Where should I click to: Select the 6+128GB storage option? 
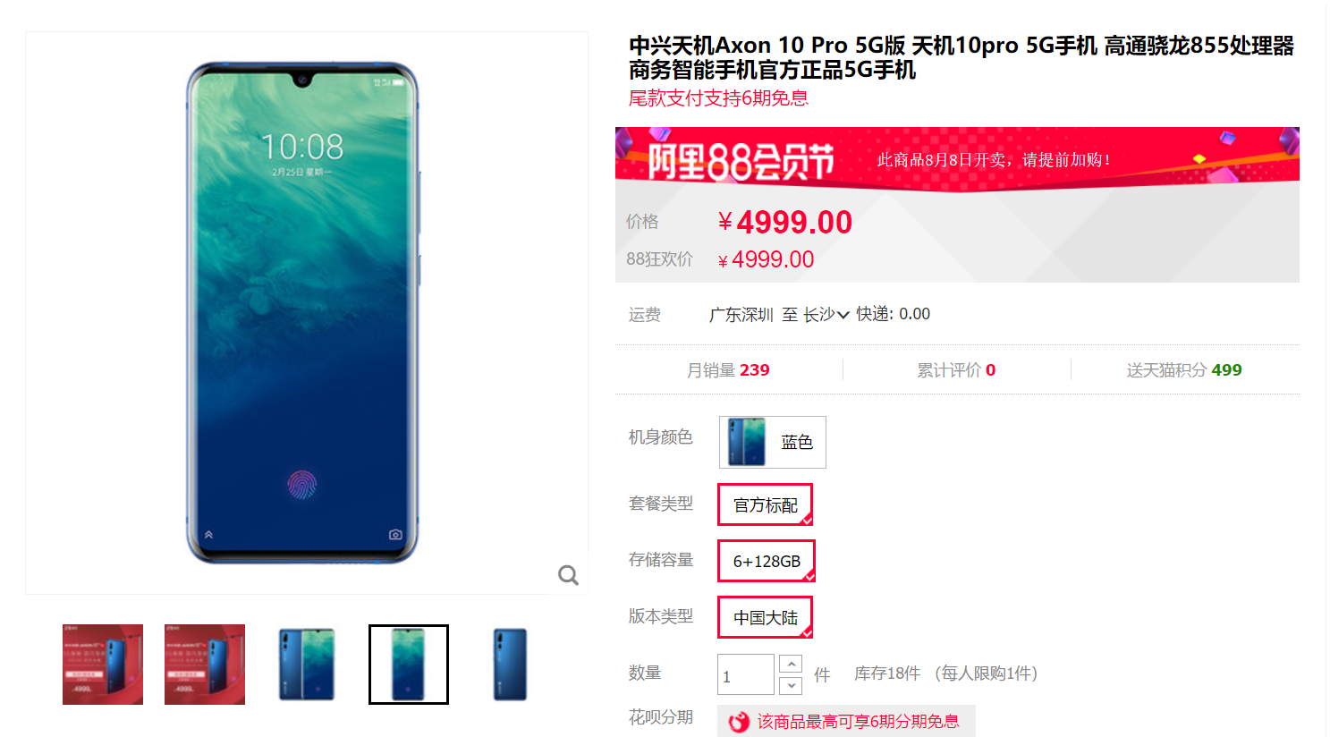click(767, 561)
